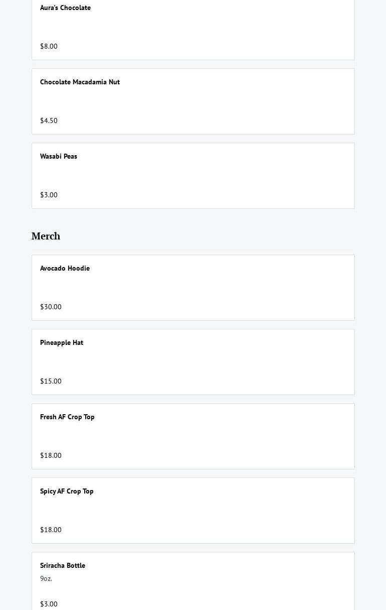Click the $8.00 price of Aura's Chocolate

point(49,46)
